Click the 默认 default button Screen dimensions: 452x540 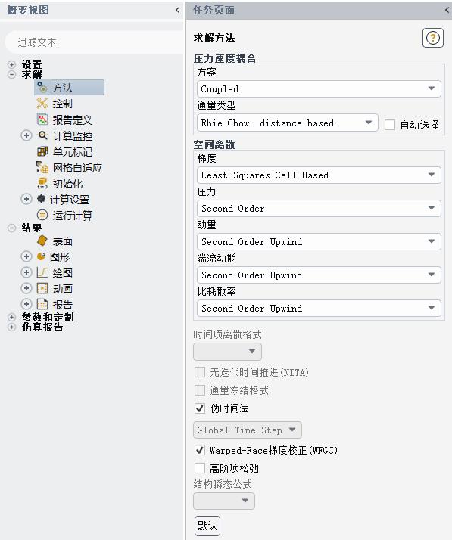[207, 526]
